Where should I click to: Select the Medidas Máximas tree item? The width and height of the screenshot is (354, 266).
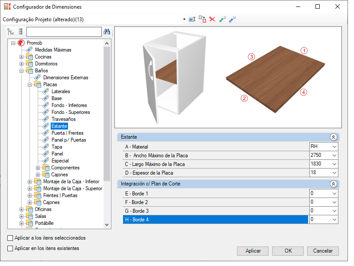point(53,50)
